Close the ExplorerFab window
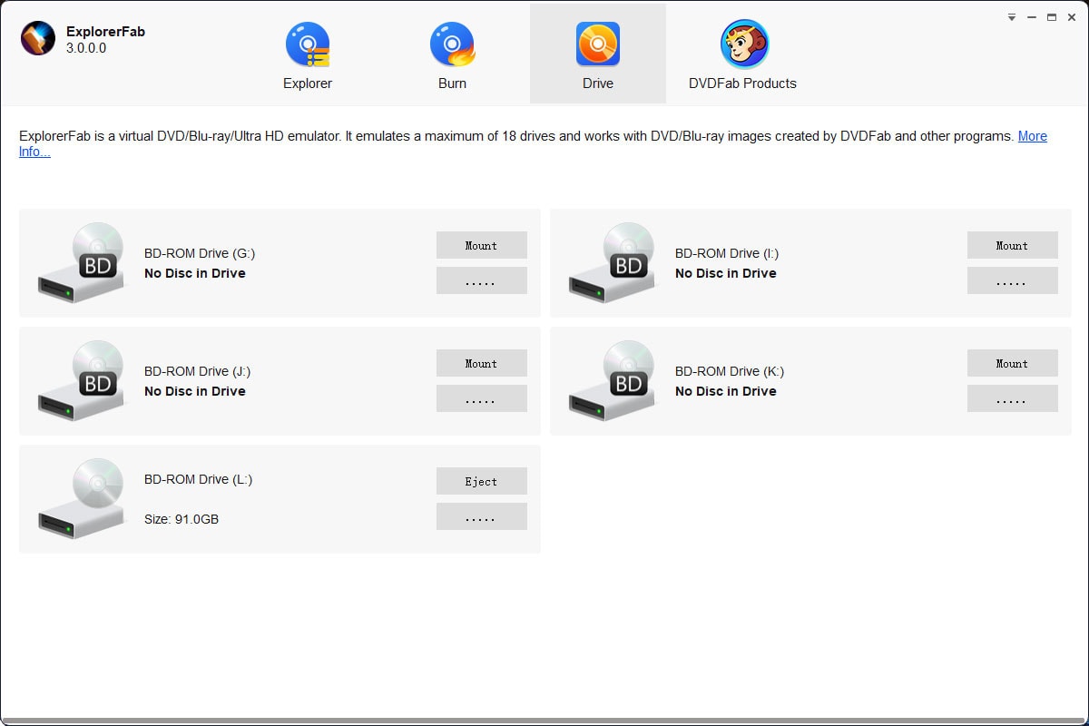The height and width of the screenshot is (726, 1089). click(x=1072, y=17)
